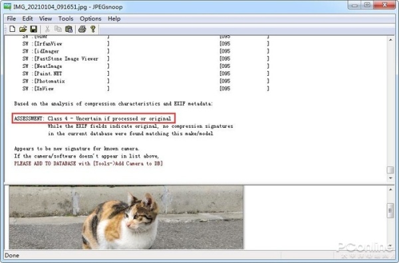399x263 pixels.
Task: Open the Edit menu
Action: tap(27, 19)
